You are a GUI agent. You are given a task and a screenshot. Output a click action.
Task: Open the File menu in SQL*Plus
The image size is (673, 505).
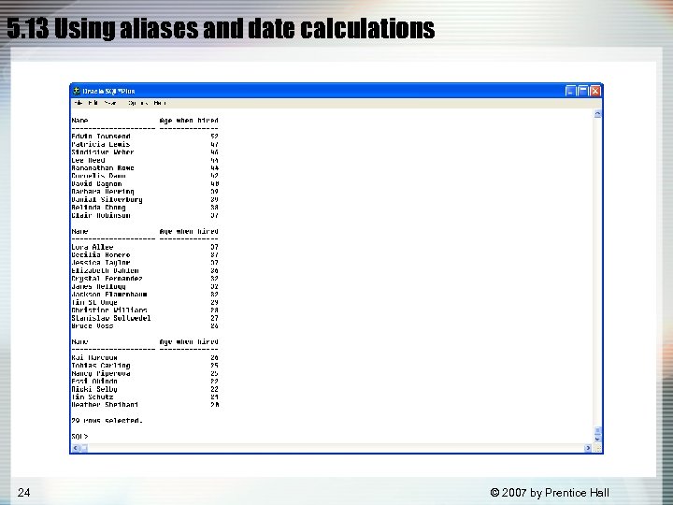pyautogui.click(x=79, y=103)
